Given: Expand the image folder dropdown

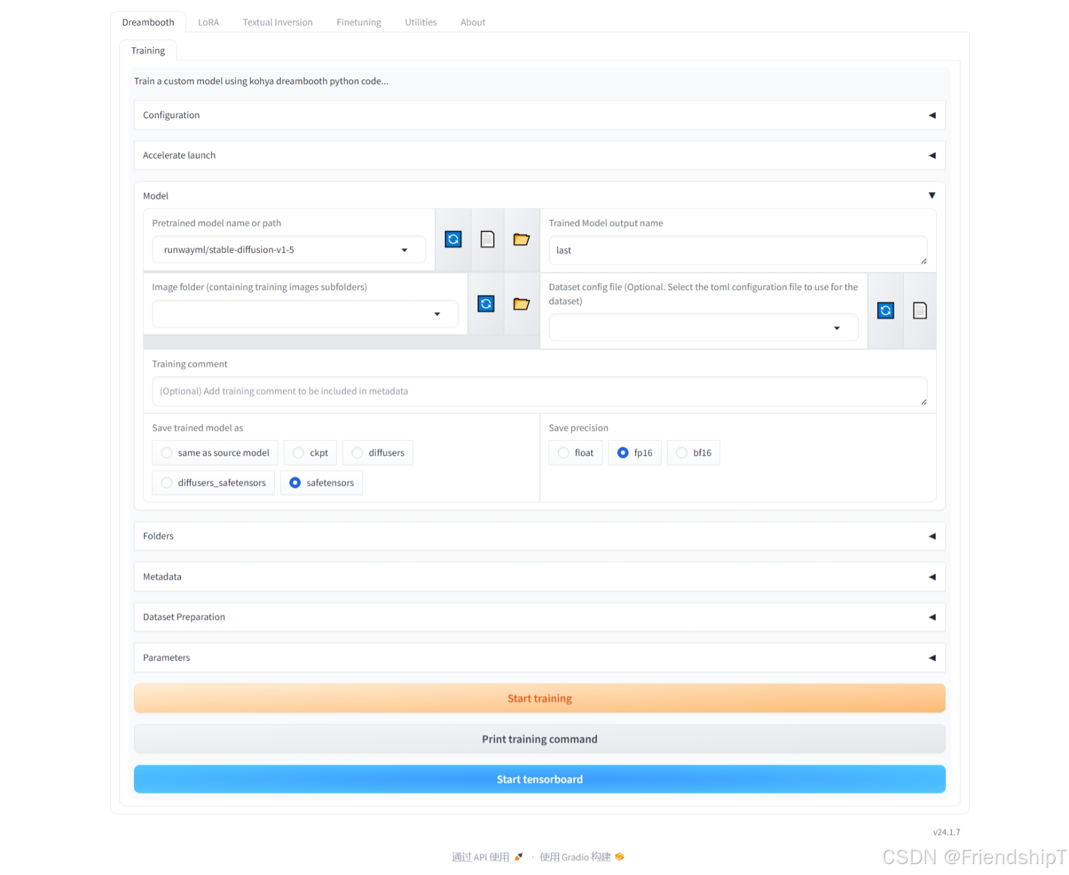Looking at the screenshot, I should click(438, 314).
